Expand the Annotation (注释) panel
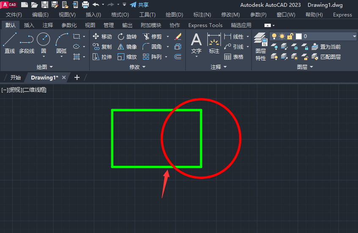The height and width of the screenshot is (233, 358). pyautogui.click(x=218, y=67)
